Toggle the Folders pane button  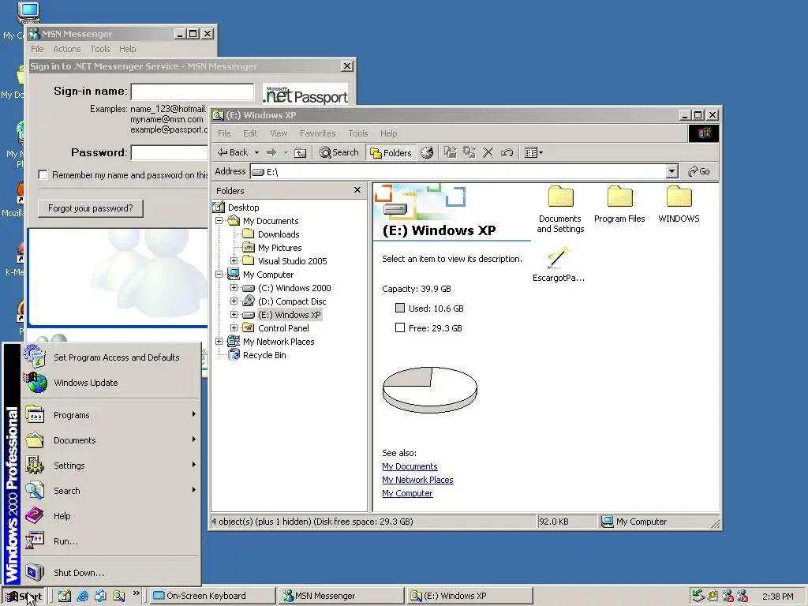coord(391,152)
